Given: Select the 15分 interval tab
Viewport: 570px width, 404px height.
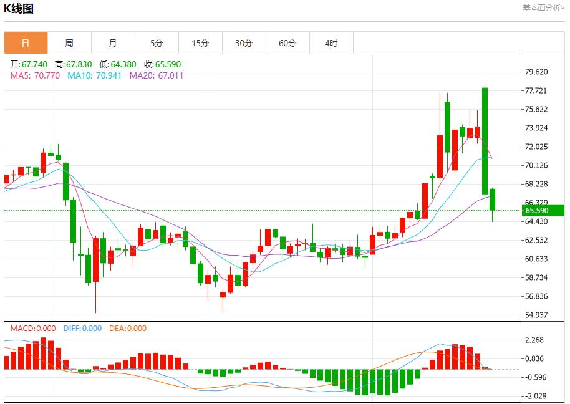Looking at the screenshot, I should click(x=200, y=43).
